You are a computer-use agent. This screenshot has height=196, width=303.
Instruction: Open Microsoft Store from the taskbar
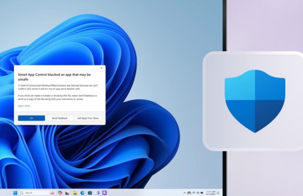tap(90, 193)
